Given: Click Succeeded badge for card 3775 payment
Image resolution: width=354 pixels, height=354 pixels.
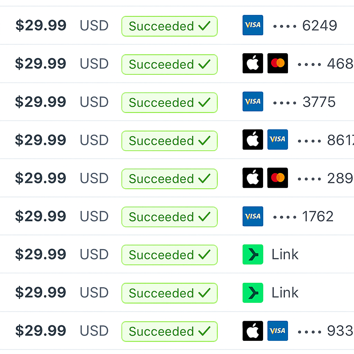Looking at the screenshot, I should click(169, 103).
